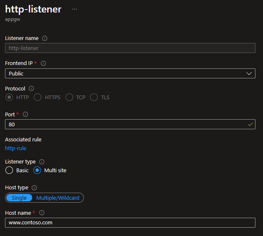Select the HTTPS protocol radio button
The width and height of the screenshot is (263, 236).
pyautogui.click(x=38, y=97)
